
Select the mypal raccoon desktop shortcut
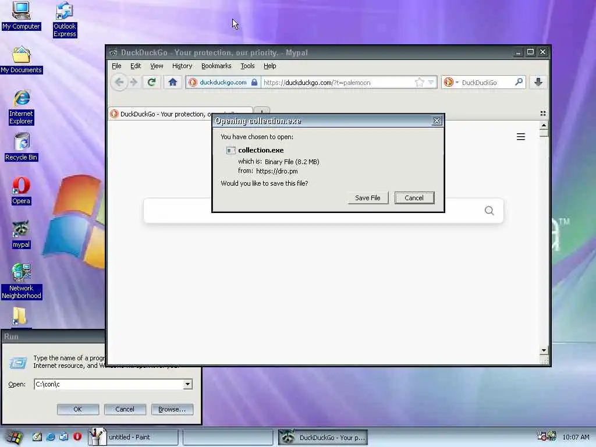click(21, 235)
